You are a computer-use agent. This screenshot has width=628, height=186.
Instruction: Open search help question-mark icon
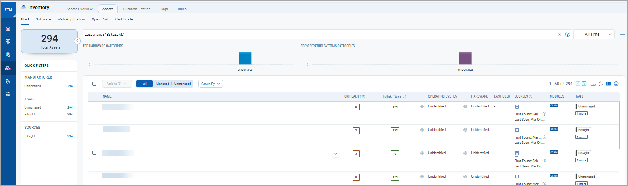point(567,35)
